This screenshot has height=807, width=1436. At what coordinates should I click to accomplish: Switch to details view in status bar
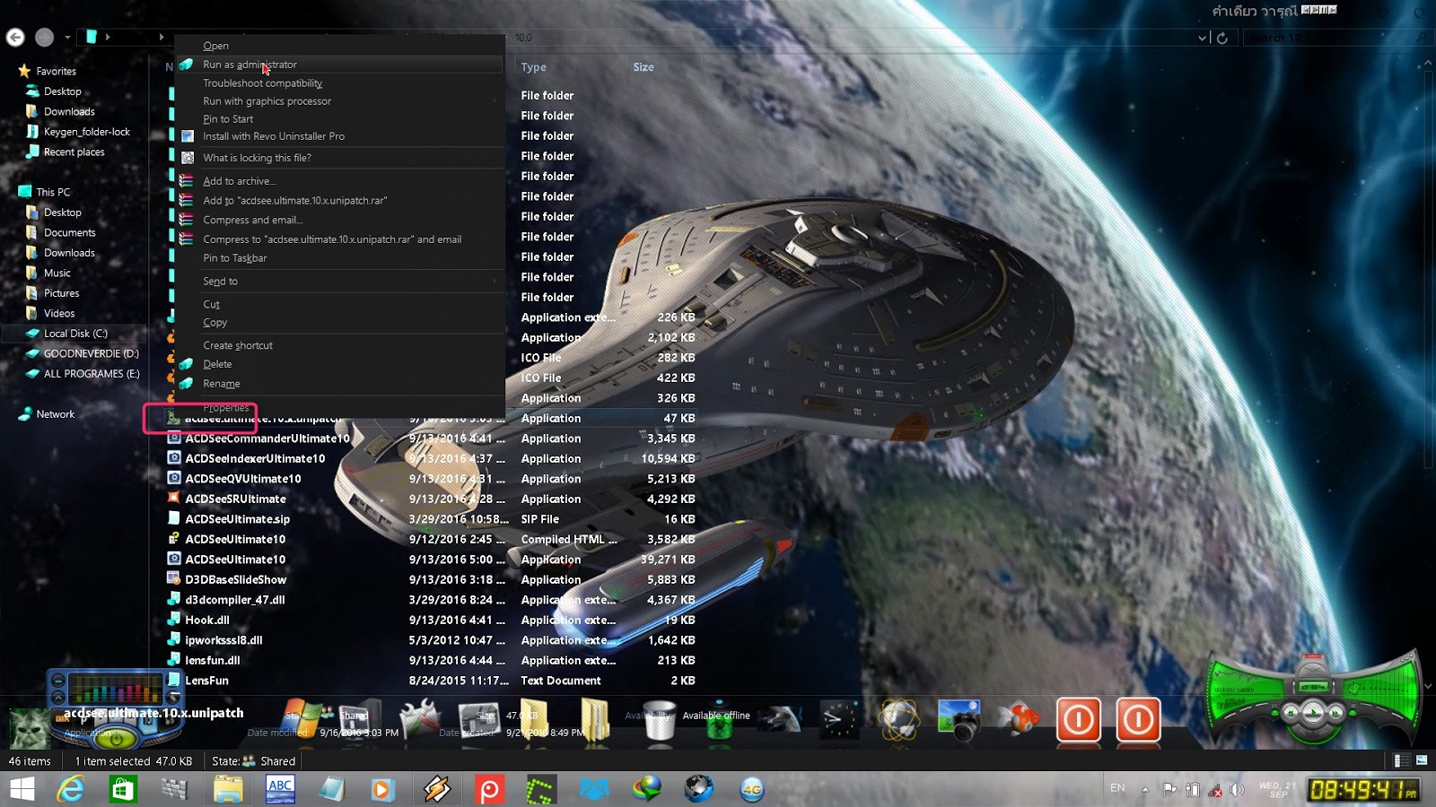tap(1402, 760)
